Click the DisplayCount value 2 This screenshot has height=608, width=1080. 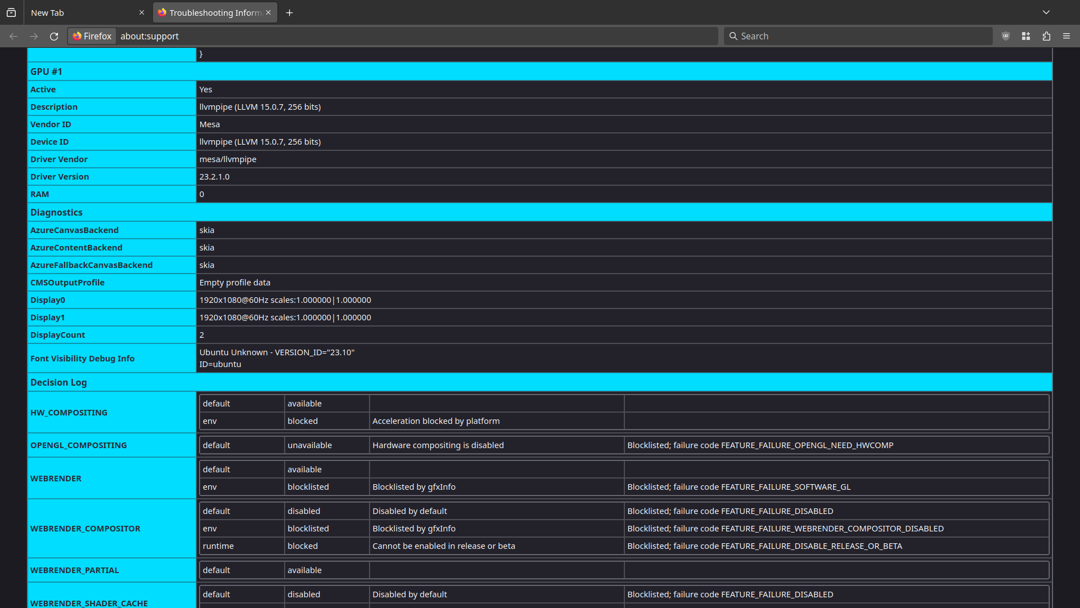(202, 335)
